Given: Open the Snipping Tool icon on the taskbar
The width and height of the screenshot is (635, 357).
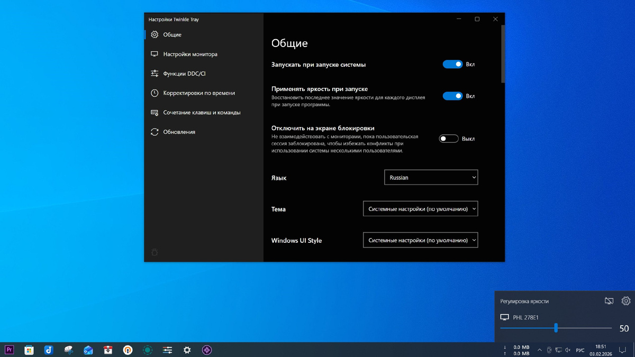Looking at the screenshot, I should [69, 350].
